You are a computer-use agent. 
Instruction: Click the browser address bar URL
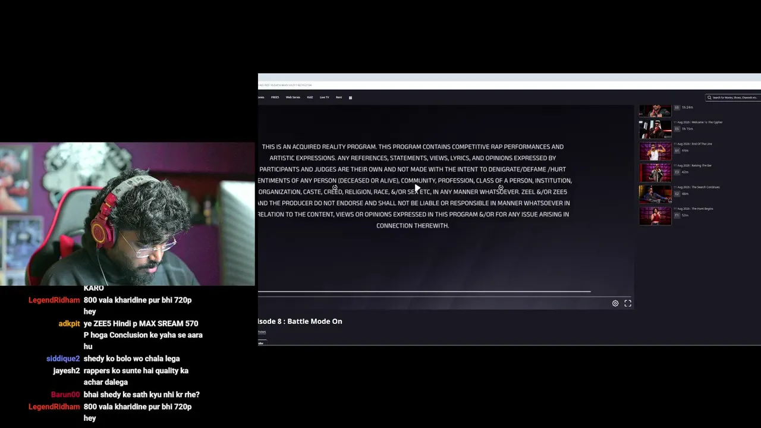pyautogui.click(x=285, y=85)
